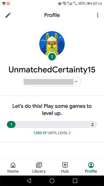The image size is (104, 186).
Task: Tap the level 2 marker on progress bar
Action: tap(92, 125)
